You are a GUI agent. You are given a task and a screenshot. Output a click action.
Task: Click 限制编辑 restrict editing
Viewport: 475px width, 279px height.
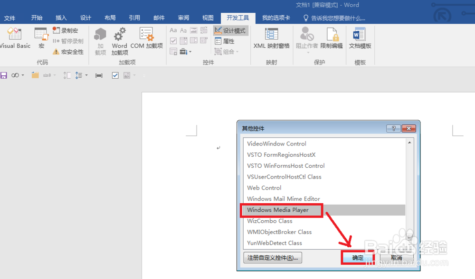coord(332,38)
